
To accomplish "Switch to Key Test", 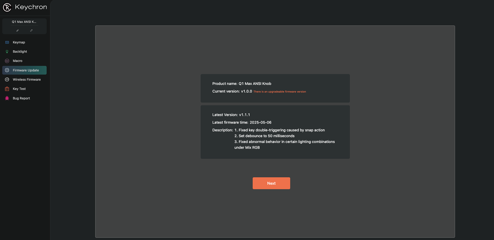I will coord(19,89).
